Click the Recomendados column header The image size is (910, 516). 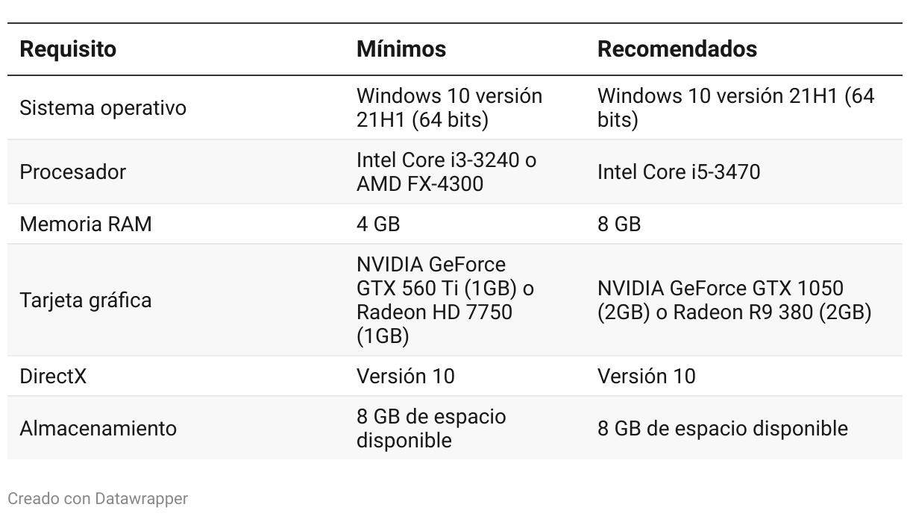point(677,49)
